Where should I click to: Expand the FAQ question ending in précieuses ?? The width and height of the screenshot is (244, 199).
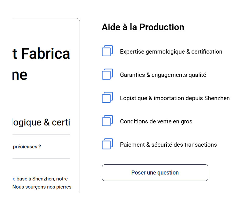tap(27, 147)
